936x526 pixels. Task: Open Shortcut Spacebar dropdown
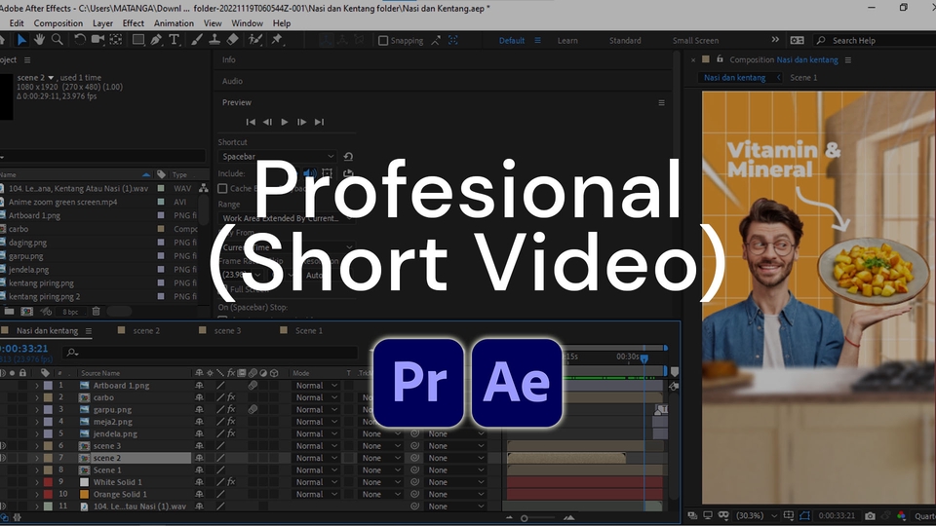(278, 156)
